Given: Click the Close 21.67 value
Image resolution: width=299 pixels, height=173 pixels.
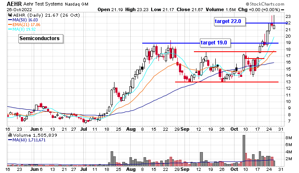Looking at the screenshot, I should [x=190, y=9].
